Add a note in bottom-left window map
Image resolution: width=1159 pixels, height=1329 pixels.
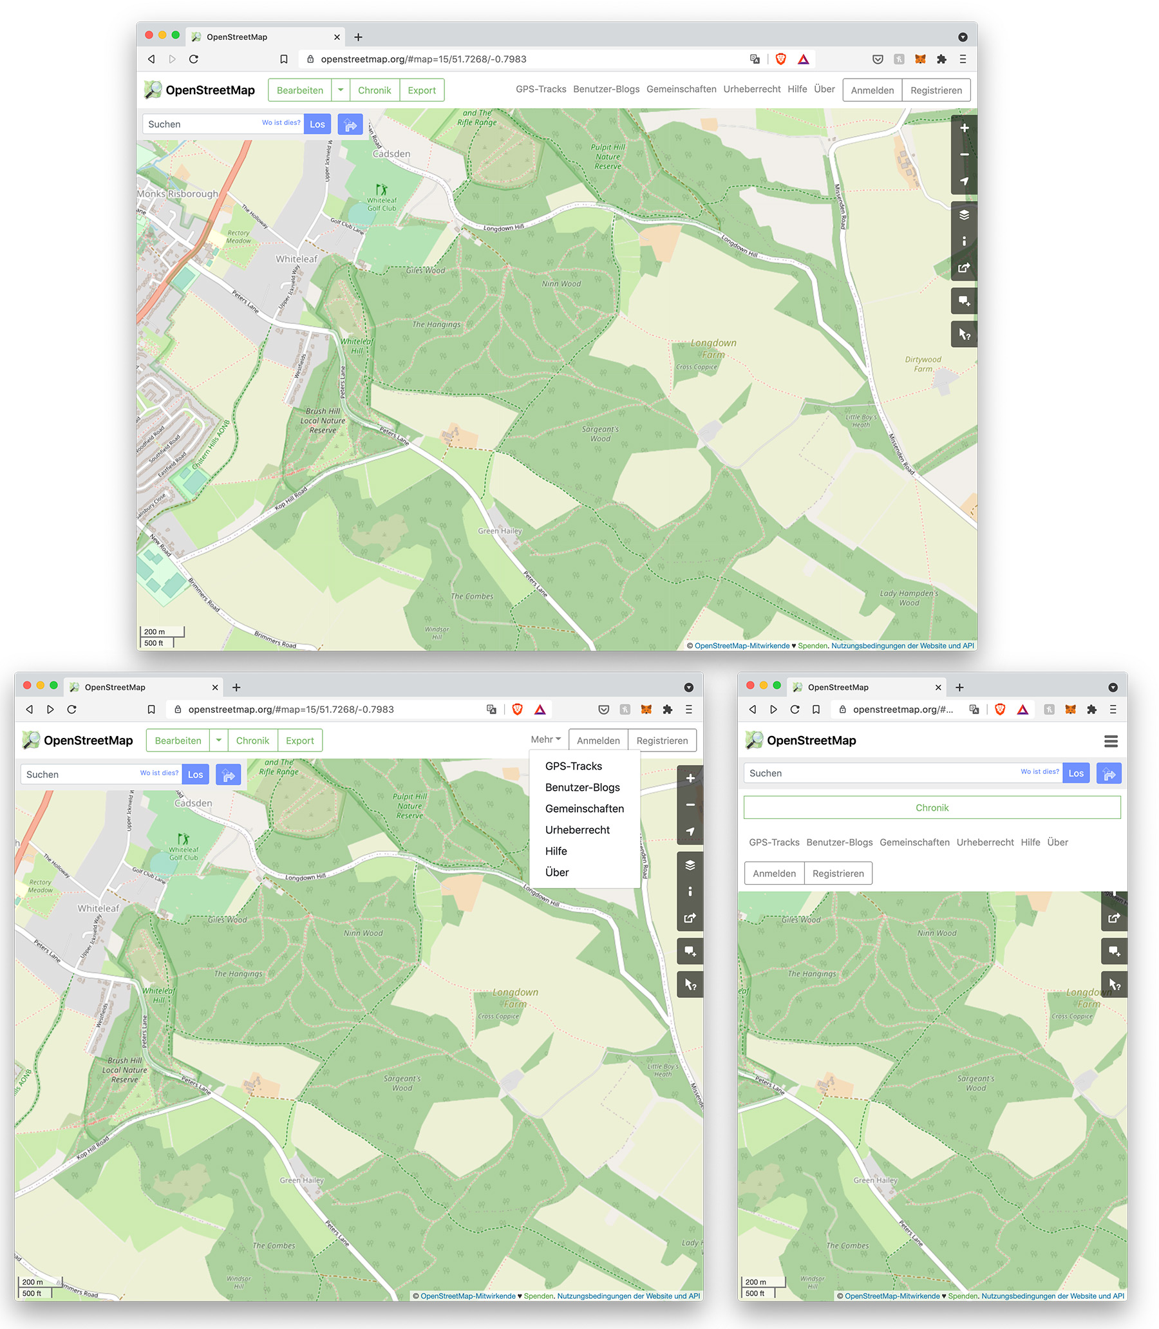tap(690, 951)
